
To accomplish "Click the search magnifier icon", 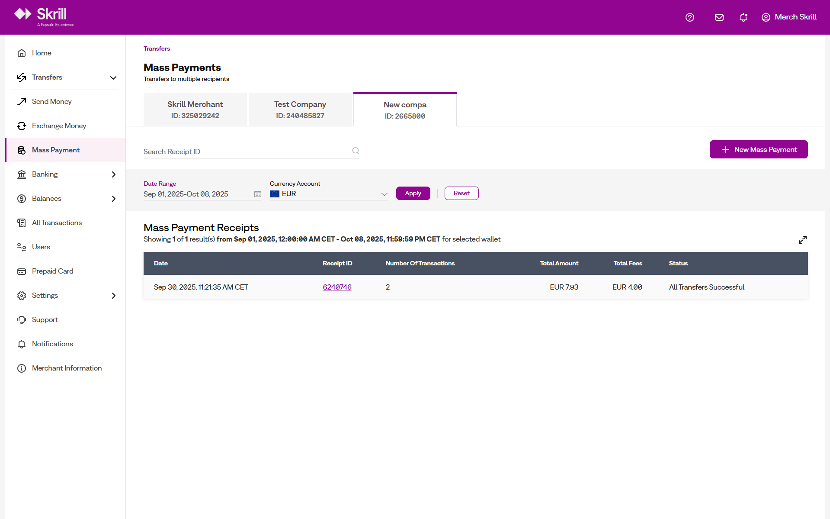I will (355, 151).
